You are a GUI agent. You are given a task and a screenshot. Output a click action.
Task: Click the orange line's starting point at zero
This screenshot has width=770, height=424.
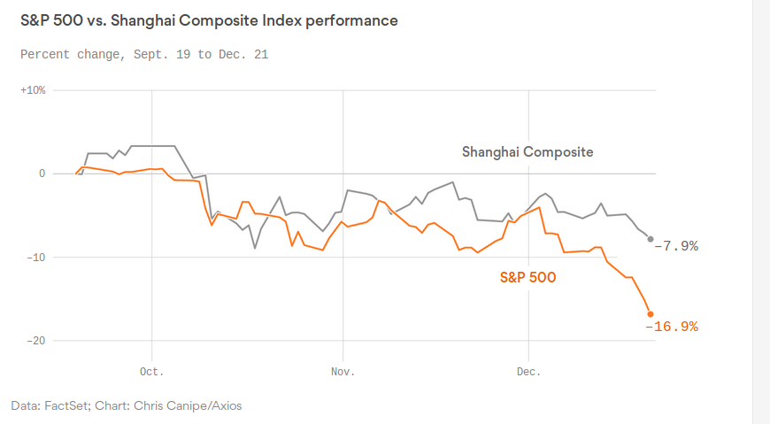coord(76,173)
